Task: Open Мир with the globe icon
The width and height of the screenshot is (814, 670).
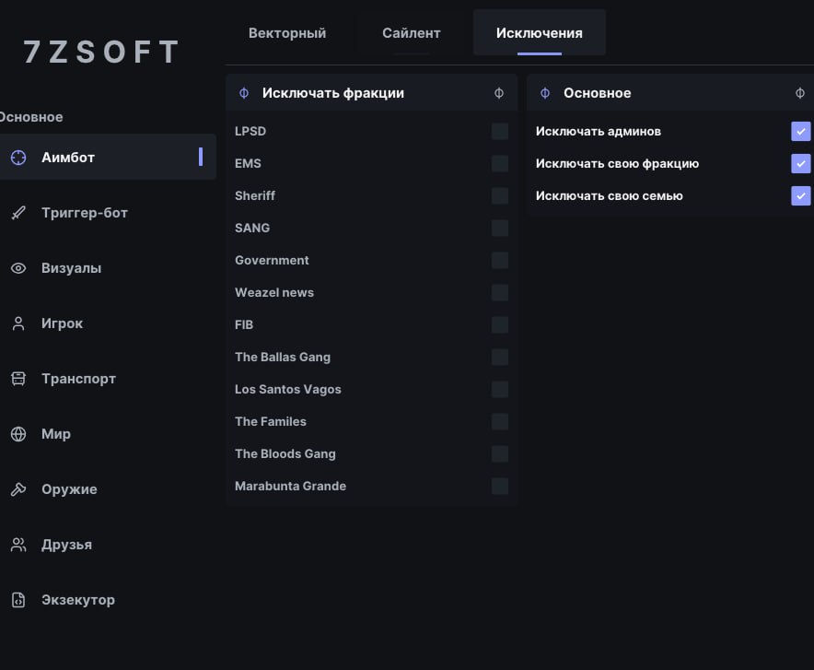Action: 18,434
